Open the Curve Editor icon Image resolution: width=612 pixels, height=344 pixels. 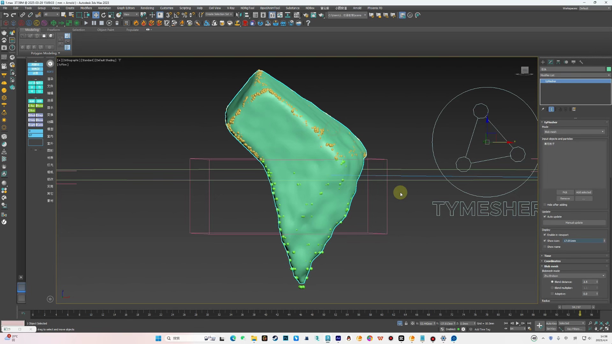coord(280,15)
